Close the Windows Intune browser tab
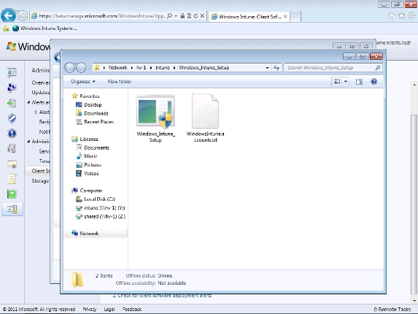The height and width of the screenshot is (314, 418). coord(285,17)
